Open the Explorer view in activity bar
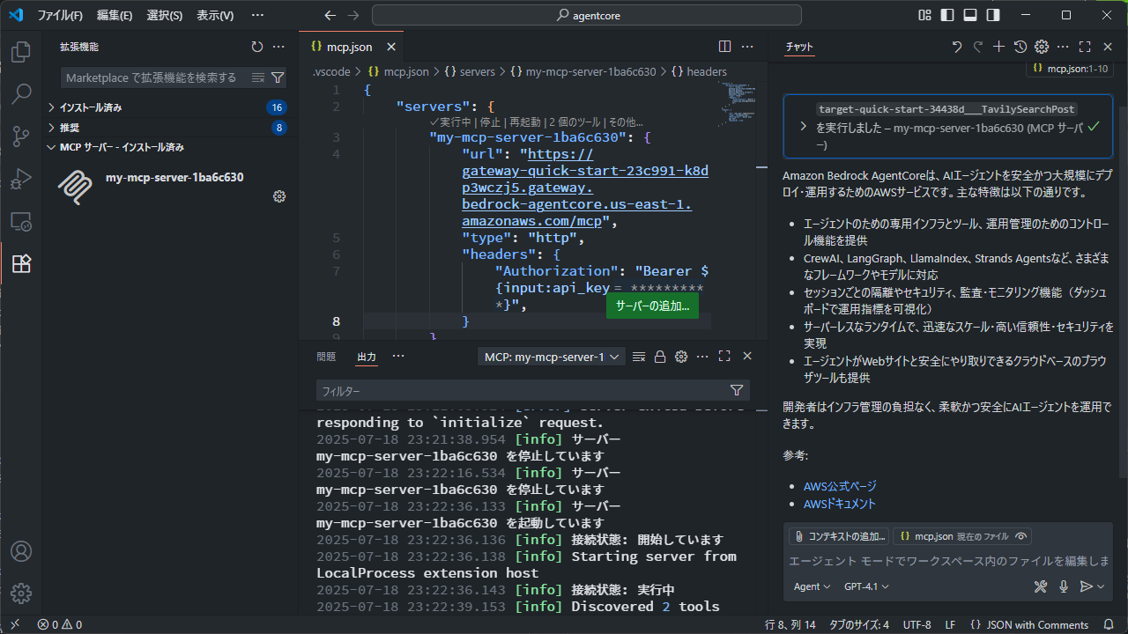The width and height of the screenshot is (1128, 634). 21,52
